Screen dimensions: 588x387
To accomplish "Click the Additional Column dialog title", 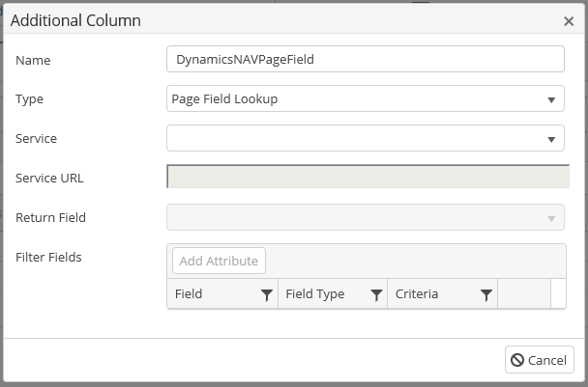I will click(75, 20).
